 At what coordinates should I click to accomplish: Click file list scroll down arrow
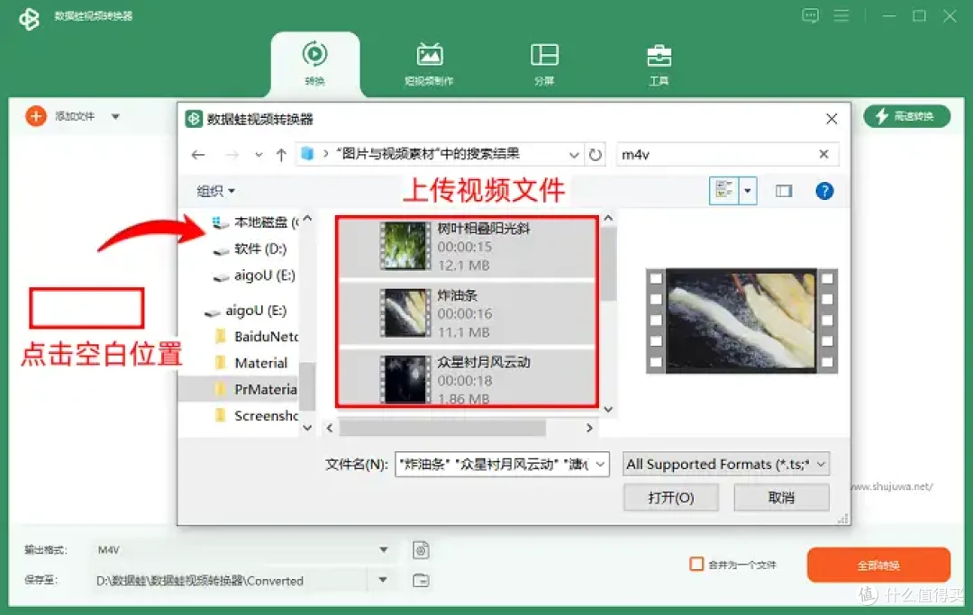tap(608, 409)
